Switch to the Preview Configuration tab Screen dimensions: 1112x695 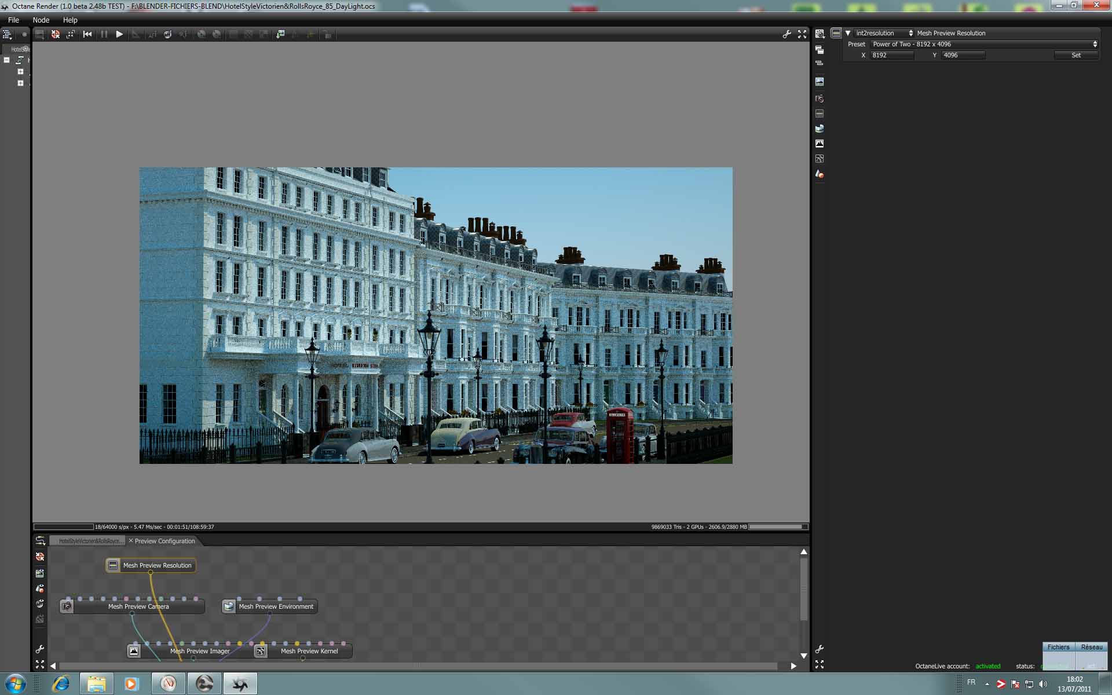point(164,541)
